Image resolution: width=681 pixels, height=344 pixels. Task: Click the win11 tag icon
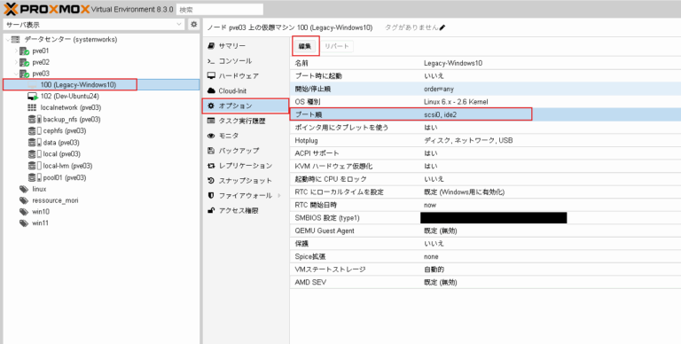(24, 223)
